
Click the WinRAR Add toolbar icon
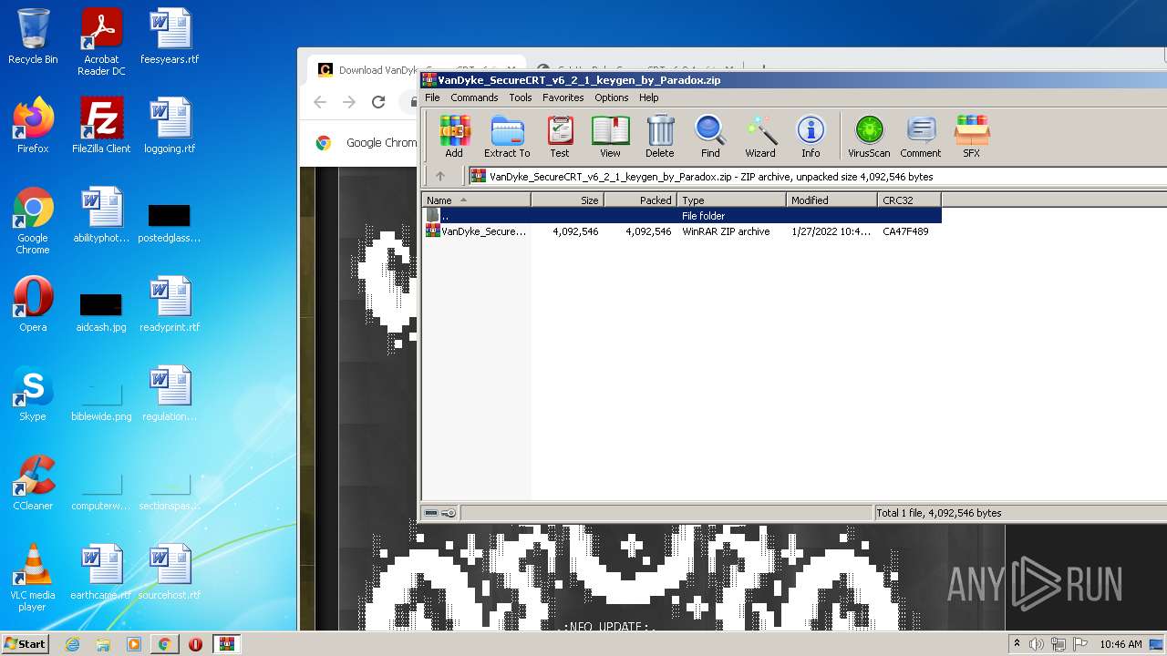[454, 137]
